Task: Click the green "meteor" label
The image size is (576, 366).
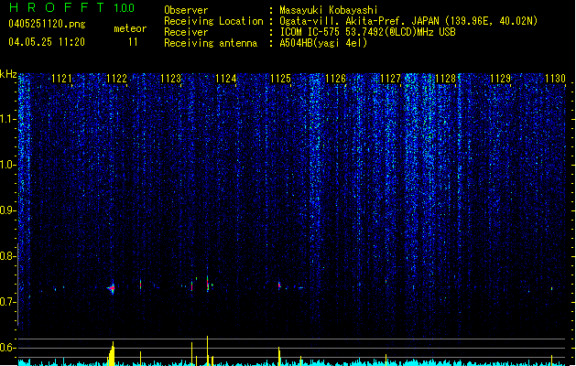Action: [x=130, y=28]
